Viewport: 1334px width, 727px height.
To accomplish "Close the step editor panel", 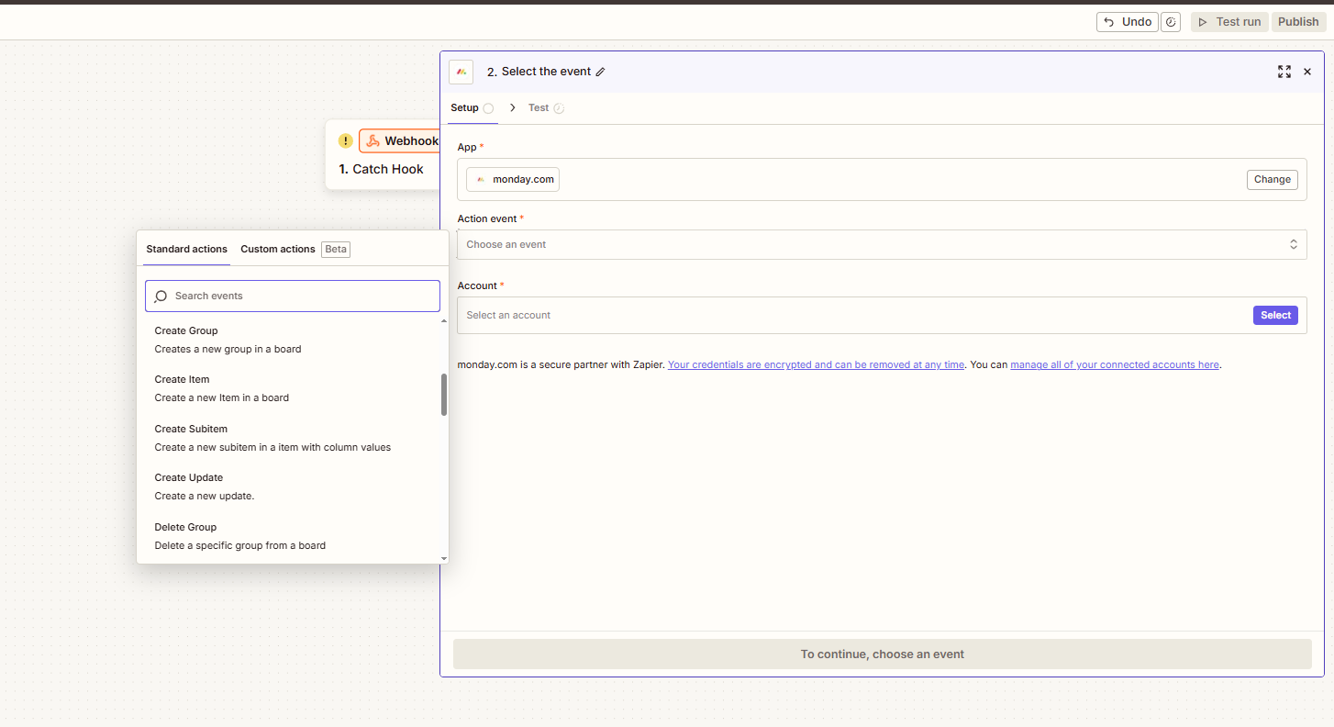I will [x=1307, y=72].
